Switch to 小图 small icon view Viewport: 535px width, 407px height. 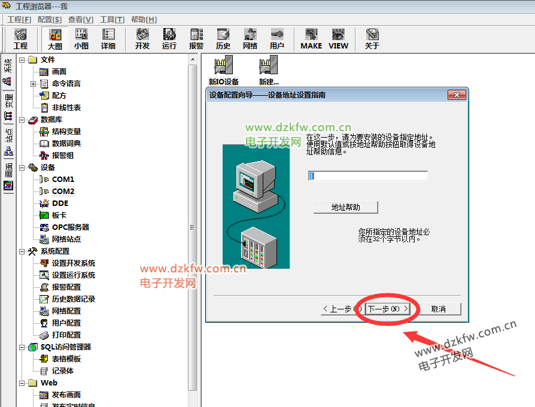point(81,38)
